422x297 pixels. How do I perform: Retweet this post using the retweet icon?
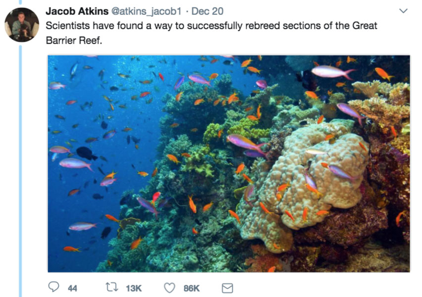pyautogui.click(x=111, y=288)
